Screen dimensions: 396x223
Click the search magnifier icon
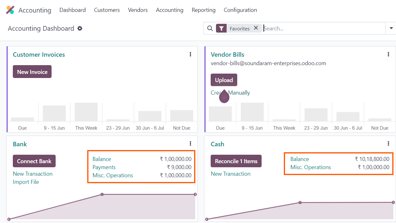click(210, 29)
